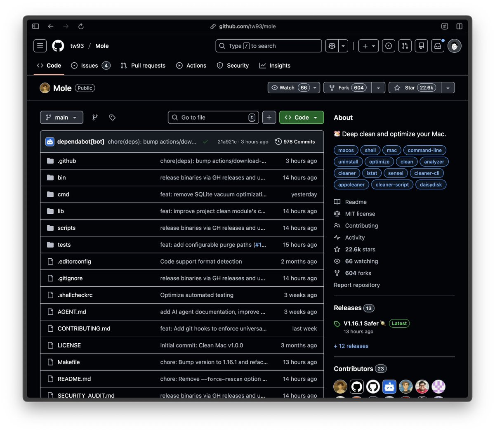The width and height of the screenshot is (495, 432).
Task: View tags using the tag icon
Action: pos(112,118)
